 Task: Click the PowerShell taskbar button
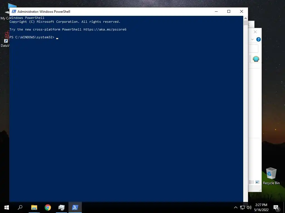pyautogui.click(x=75, y=207)
